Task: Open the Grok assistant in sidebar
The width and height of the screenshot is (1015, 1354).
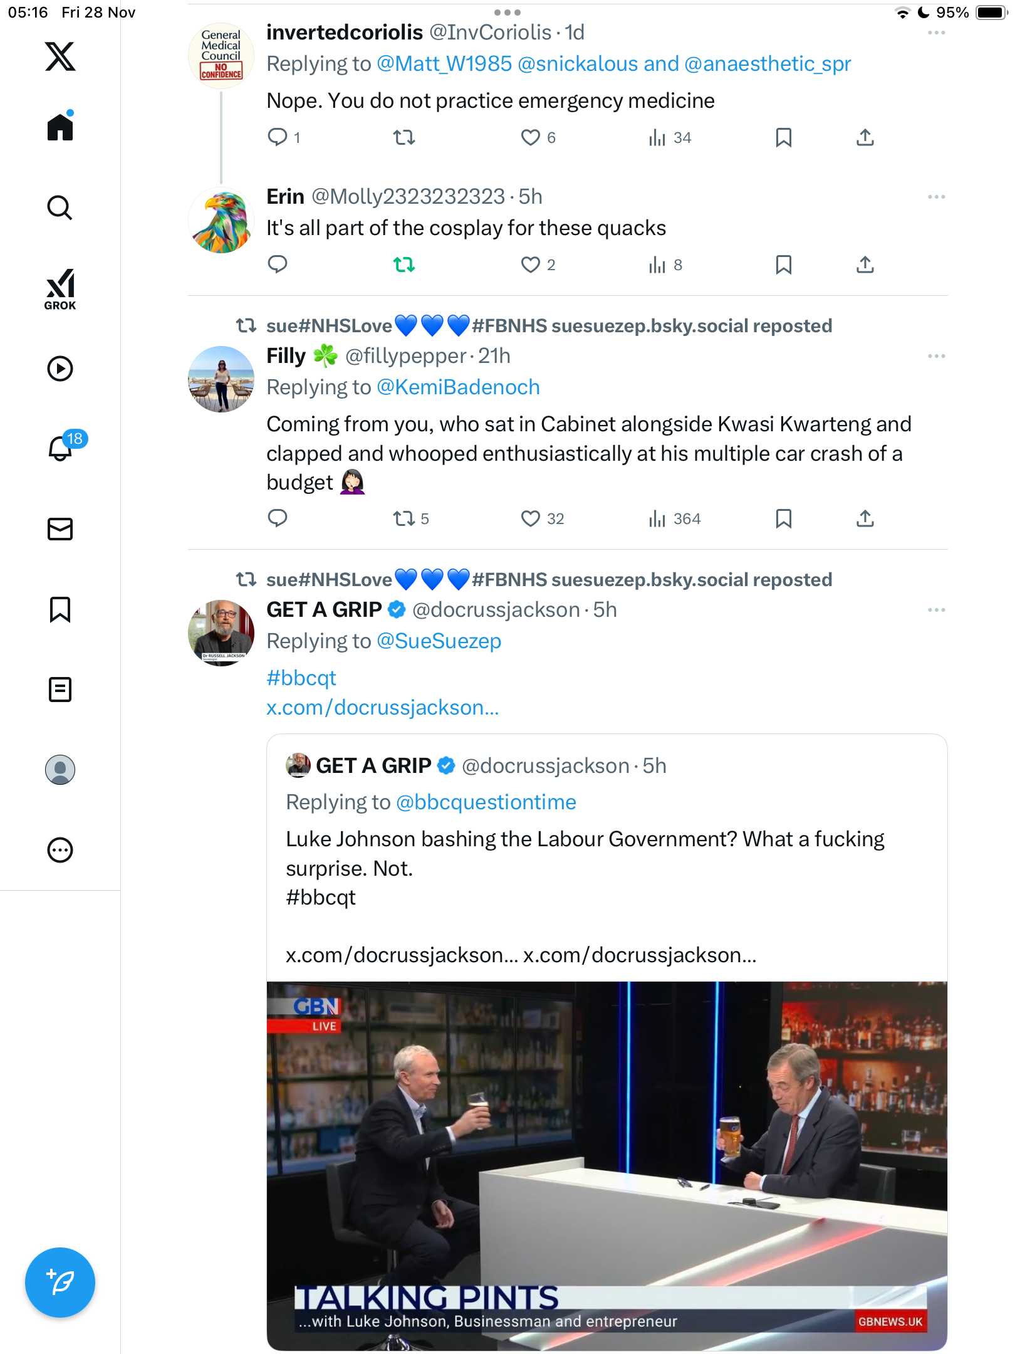Action: [60, 289]
